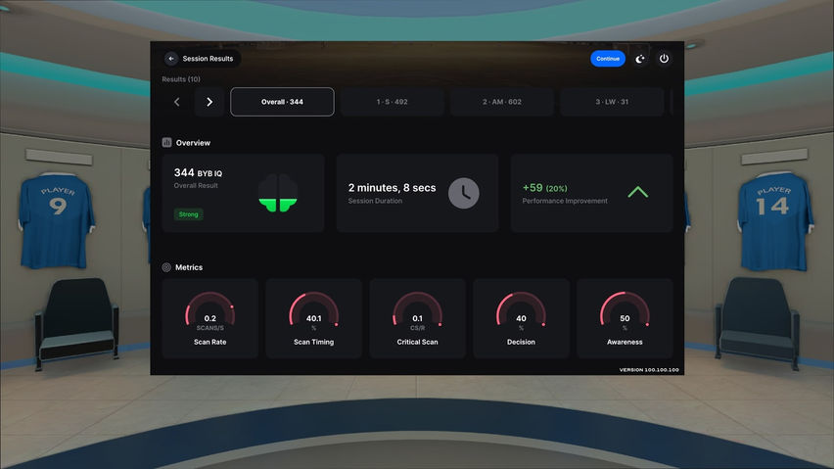Click the Session Results title
This screenshot has width=834, height=469.
(208, 59)
